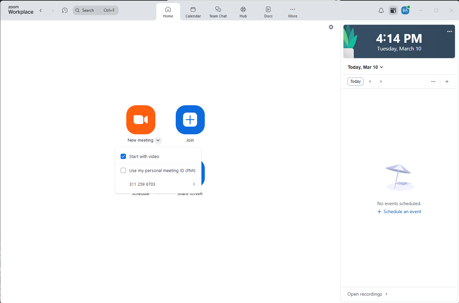Enable Use my personal meeting ID
459x303 pixels.
point(123,170)
